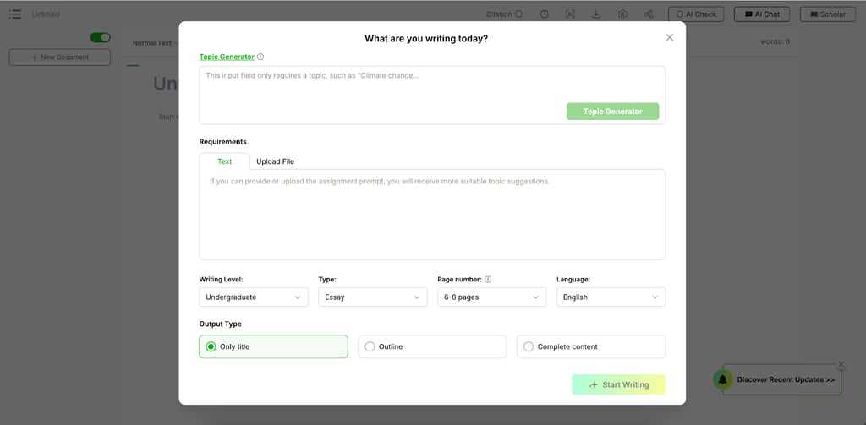This screenshot has height=425, width=866.
Task: Open the Scholar button
Action: (827, 14)
